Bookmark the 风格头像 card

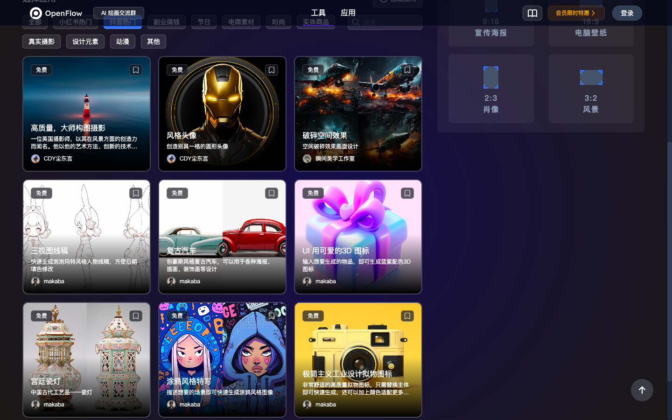272,70
